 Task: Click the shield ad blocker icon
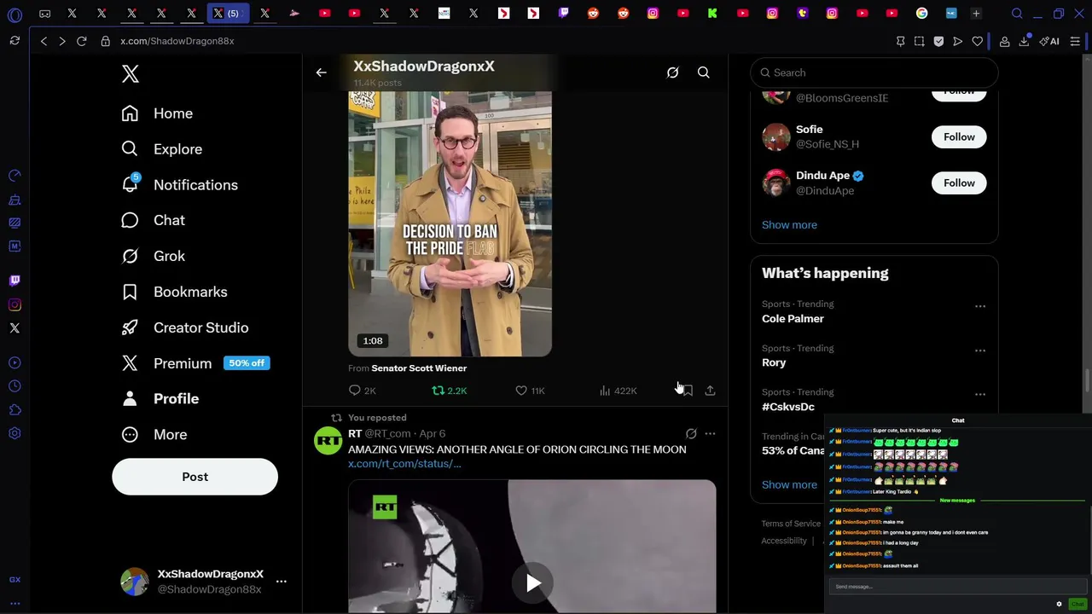click(938, 41)
